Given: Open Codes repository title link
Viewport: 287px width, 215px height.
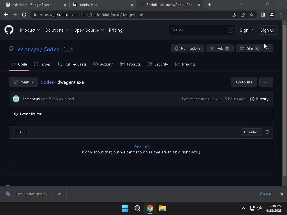Looking at the screenshot, I should [x=51, y=49].
